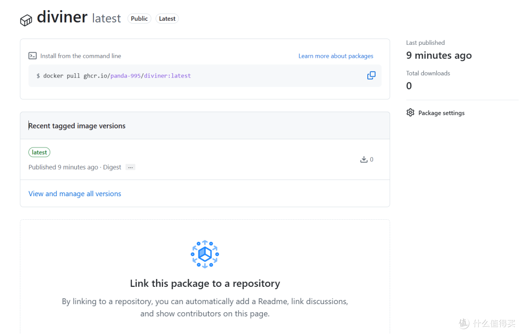Click the Latest badge in the header
The height and width of the screenshot is (334, 520).
[x=167, y=19]
